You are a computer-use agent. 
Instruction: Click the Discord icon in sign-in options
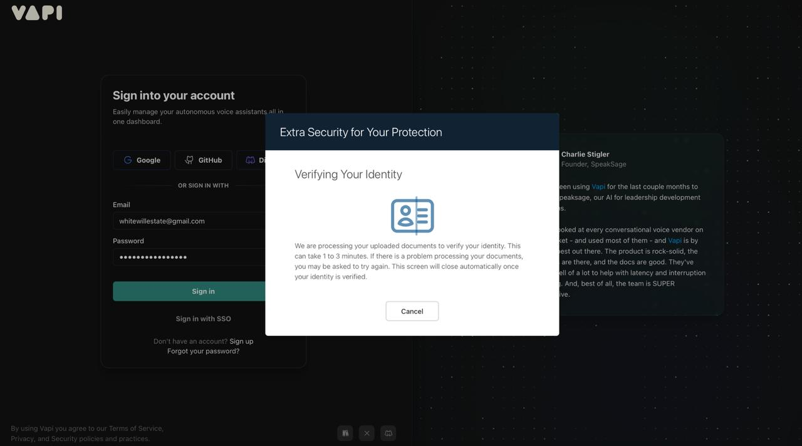[x=250, y=160]
